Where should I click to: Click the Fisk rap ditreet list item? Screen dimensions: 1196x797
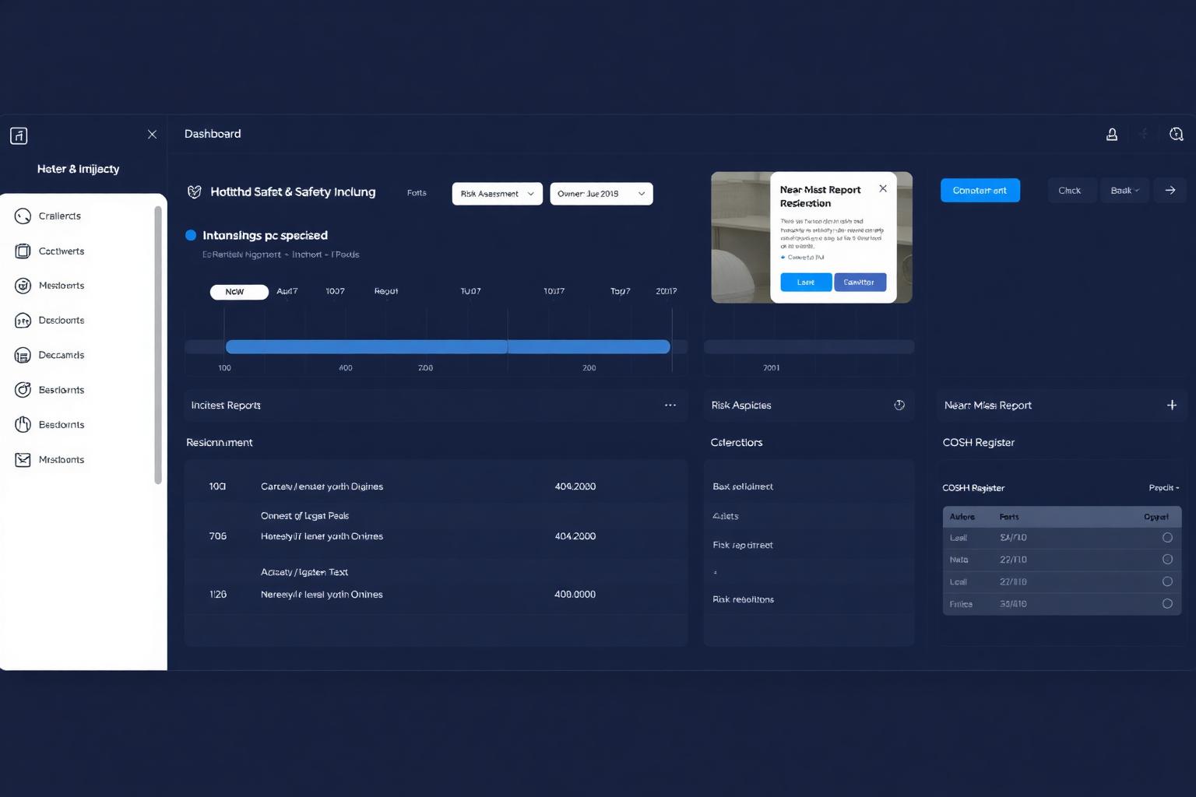[x=743, y=546]
